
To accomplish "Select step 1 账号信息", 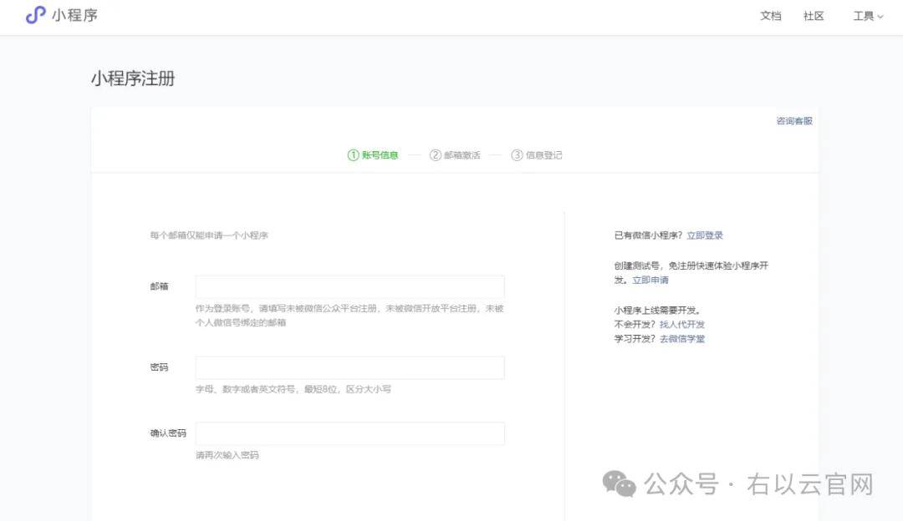I will (x=373, y=155).
